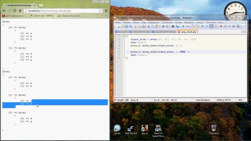The height and width of the screenshot is (141, 251).
Task: Open the cstrike desktop shortcut
Action: [x=117, y=130]
